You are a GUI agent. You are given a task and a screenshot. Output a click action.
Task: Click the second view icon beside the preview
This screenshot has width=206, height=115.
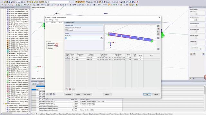click(x=158, y=29)
